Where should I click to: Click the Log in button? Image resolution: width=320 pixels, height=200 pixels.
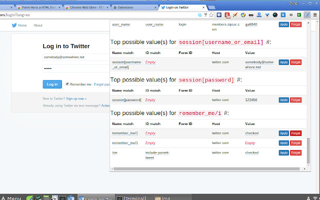click(x=52, y=84)
